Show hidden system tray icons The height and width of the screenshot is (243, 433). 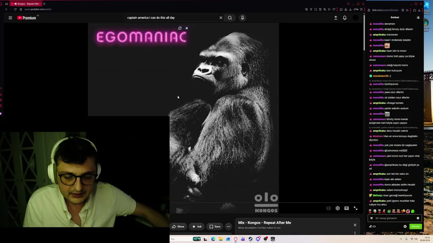pyautogui.click(x=402, y=239)
